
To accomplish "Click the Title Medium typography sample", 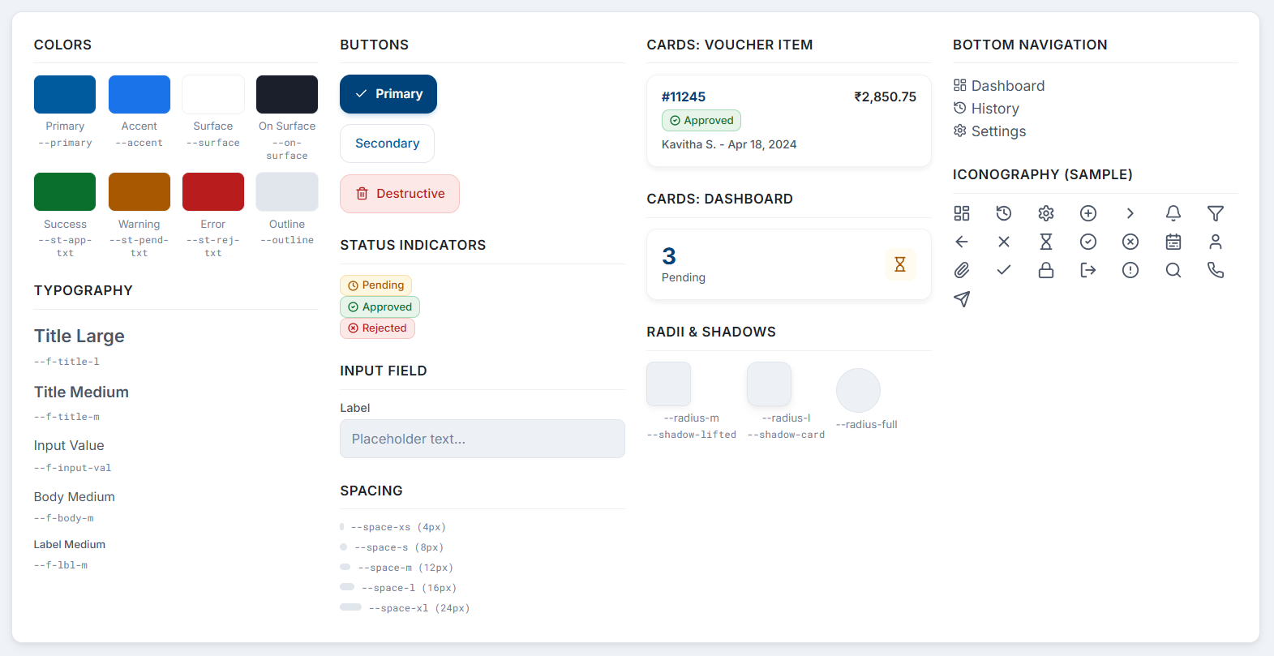I will [x=81, y=392].
